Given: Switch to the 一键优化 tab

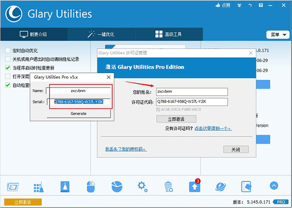Looking at the screenshot, I should (x=101, y=34).
